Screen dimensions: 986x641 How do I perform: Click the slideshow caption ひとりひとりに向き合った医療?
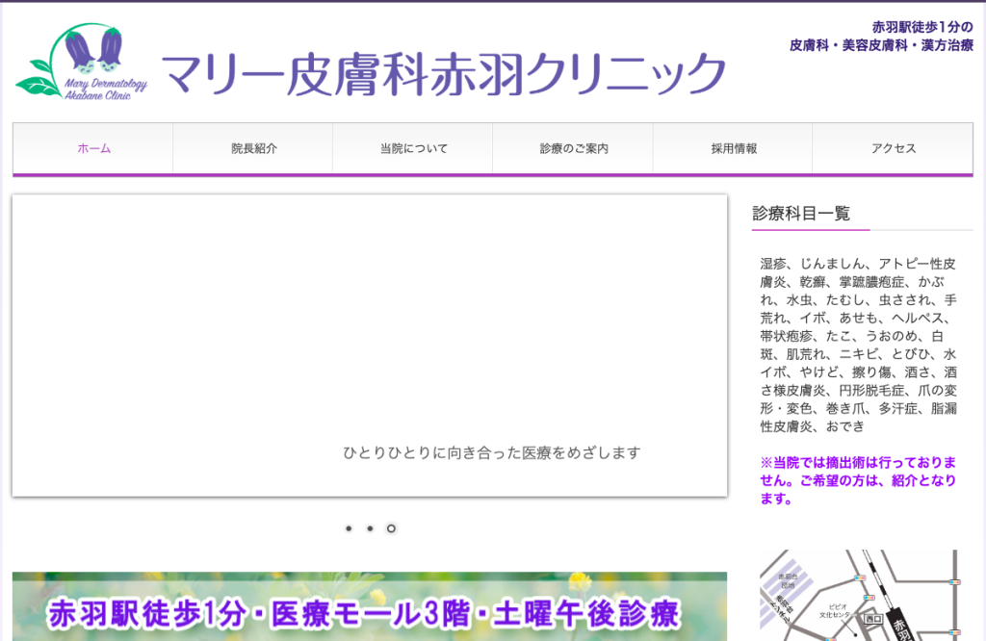coord(492,452)
